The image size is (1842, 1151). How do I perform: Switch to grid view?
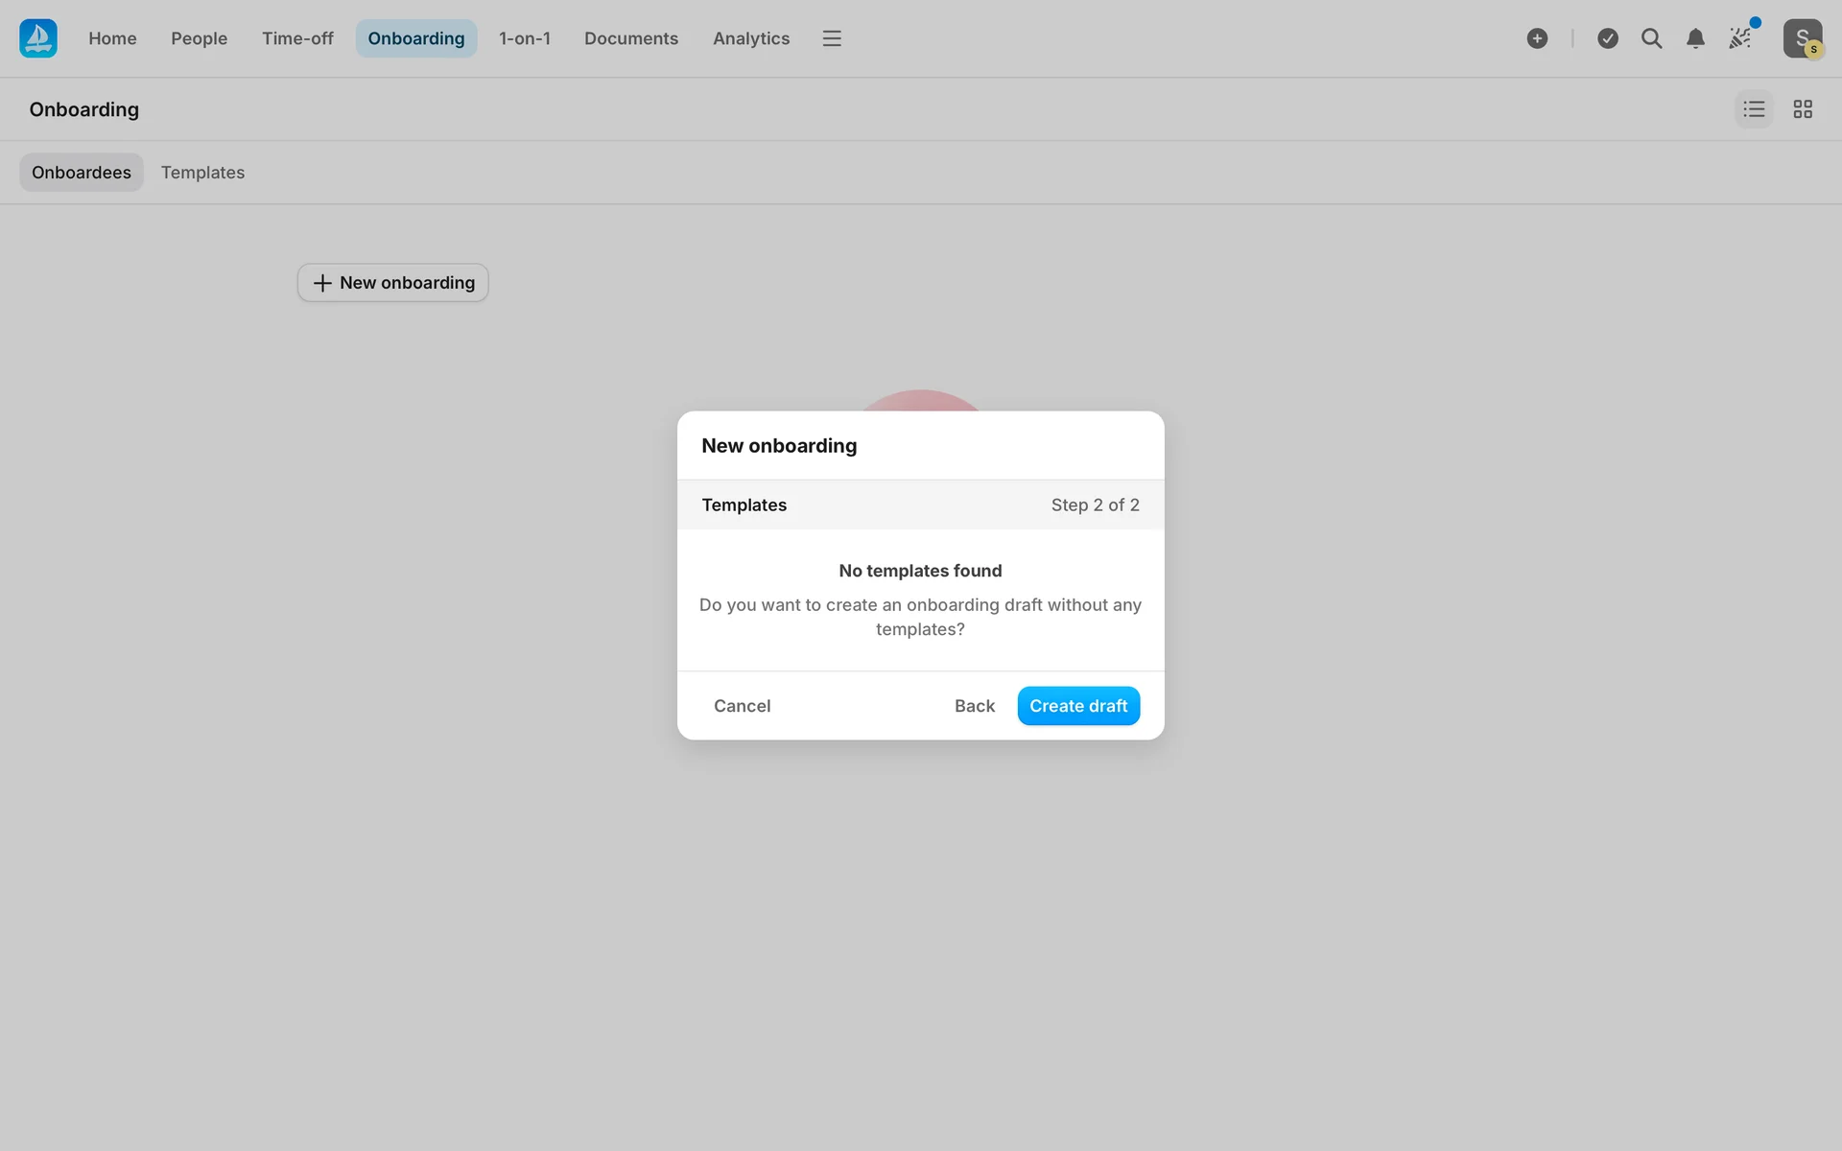1803,109
